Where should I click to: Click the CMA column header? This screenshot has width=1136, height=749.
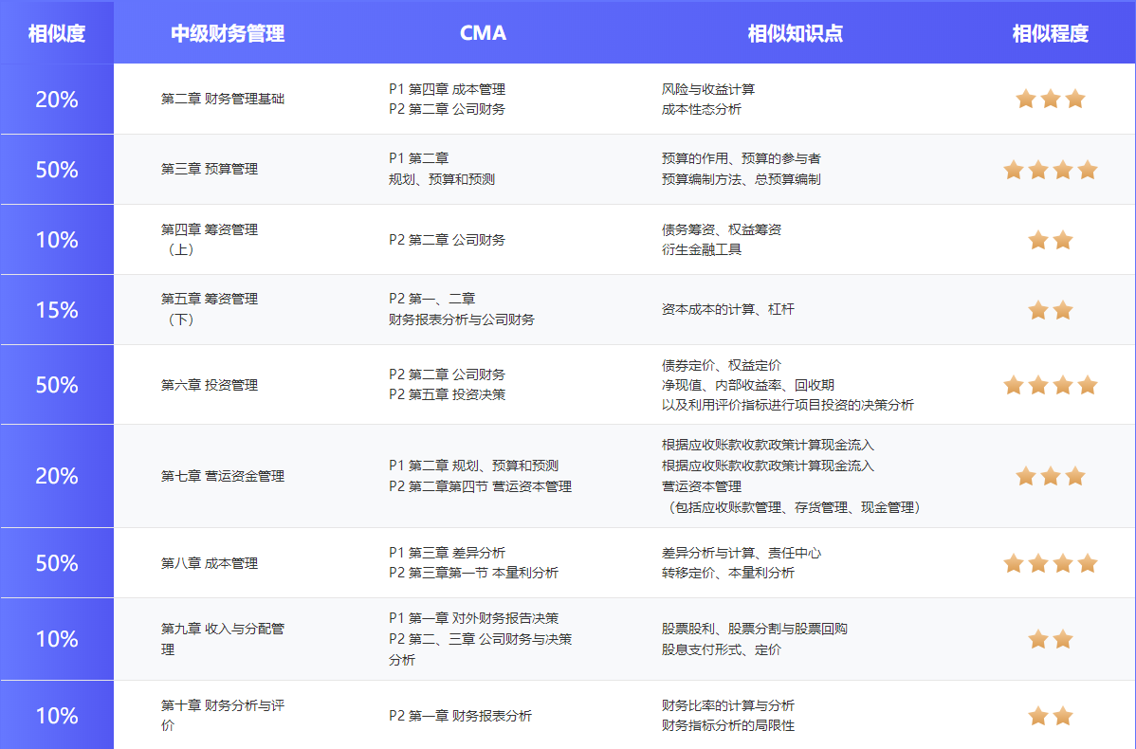pos(483,33)
